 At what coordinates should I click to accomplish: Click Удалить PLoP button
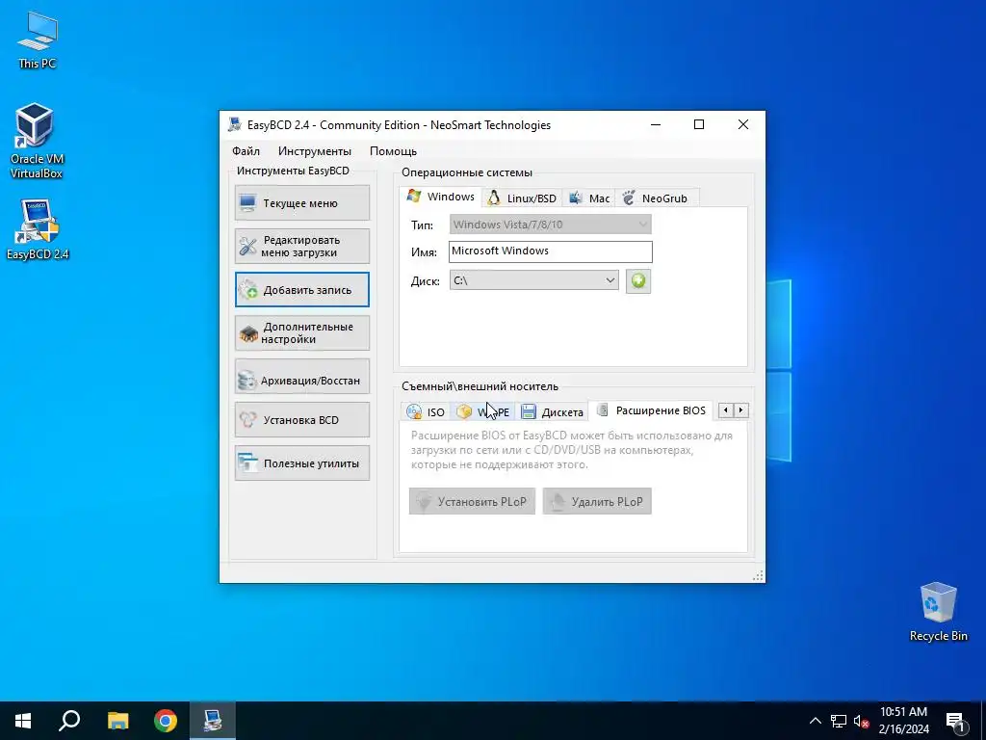pos(597,501)
